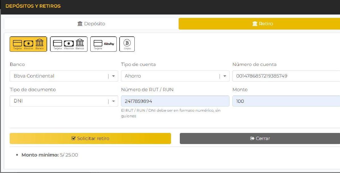Focus the Número de RUT / RUN field
This screenshot has height=173, width=340.
pos(175,101)
